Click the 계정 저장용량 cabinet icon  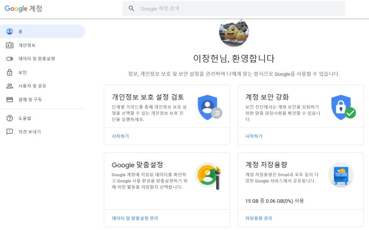(x=341, y=175)
